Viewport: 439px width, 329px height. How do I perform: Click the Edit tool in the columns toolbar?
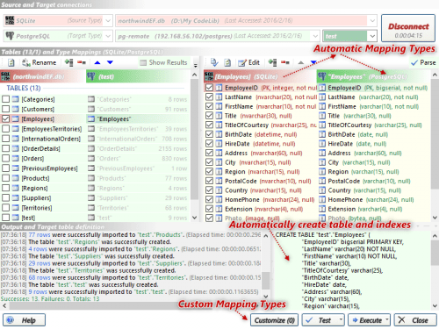point(248,62)
